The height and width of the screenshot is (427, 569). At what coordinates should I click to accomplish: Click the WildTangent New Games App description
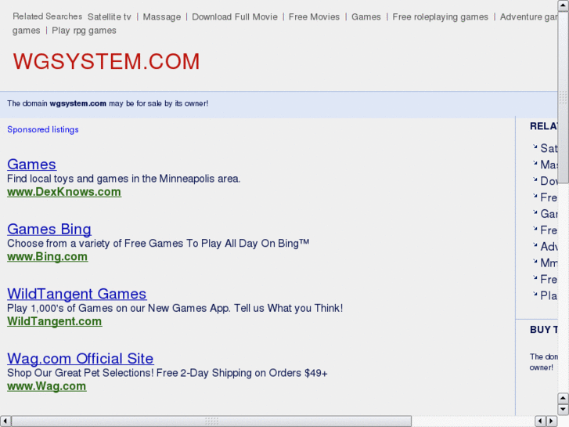click(x=175, y=308)
